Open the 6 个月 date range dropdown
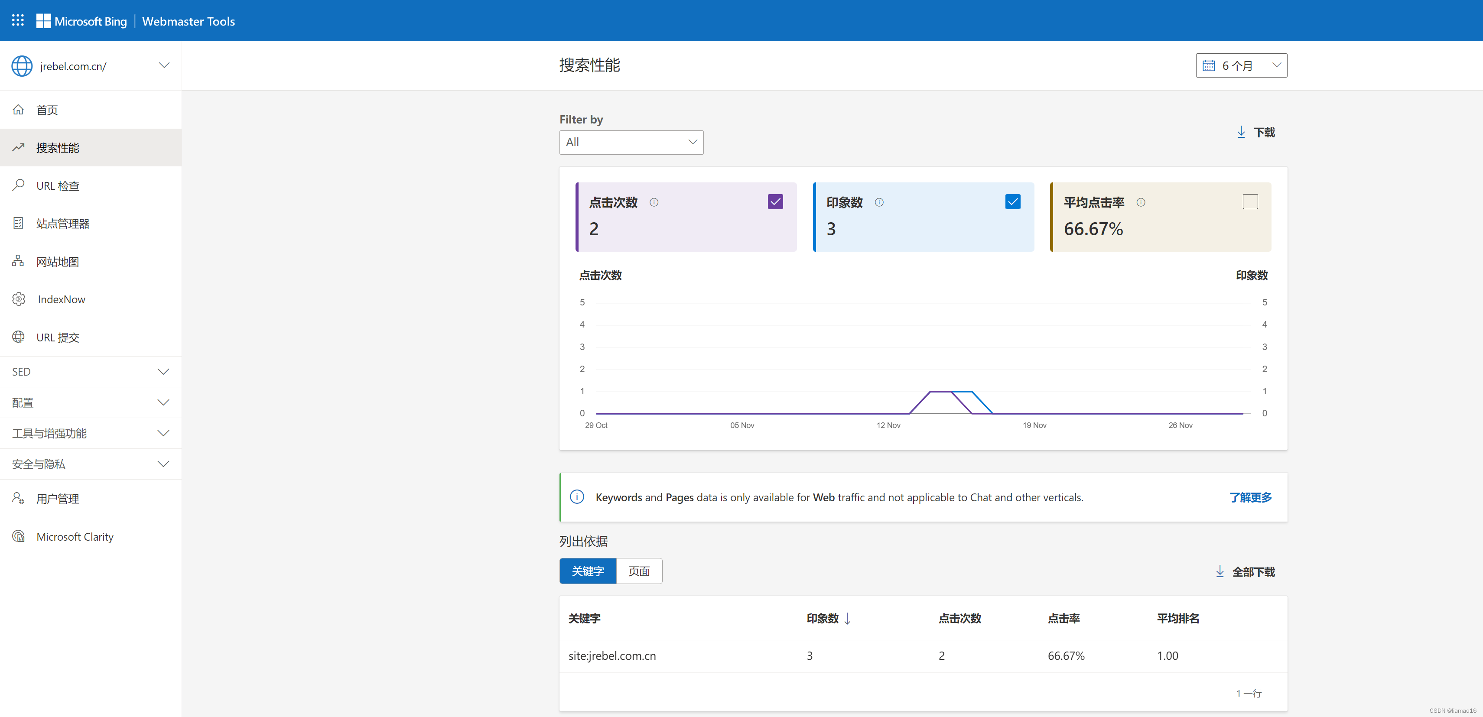Screen dimensions: 1483x717 1241,65
